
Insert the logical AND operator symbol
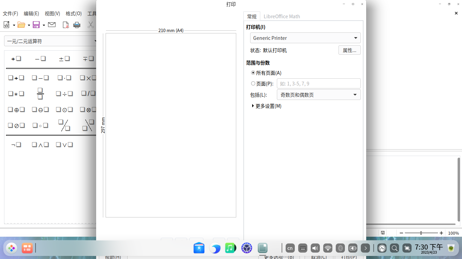40,144
